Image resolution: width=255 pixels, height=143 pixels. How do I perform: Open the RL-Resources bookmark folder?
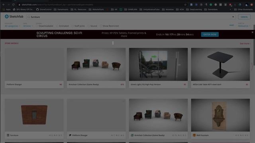tap(78, 10)
